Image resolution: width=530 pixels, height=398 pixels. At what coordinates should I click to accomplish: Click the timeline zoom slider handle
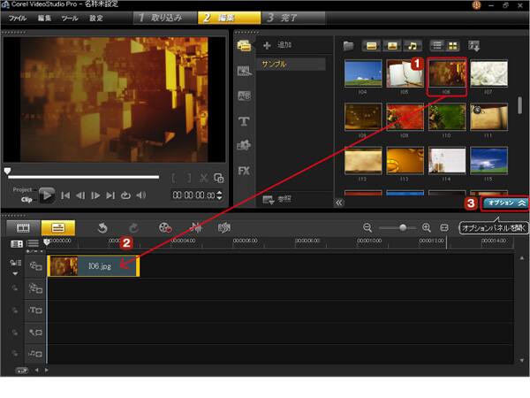pos(403,227)
